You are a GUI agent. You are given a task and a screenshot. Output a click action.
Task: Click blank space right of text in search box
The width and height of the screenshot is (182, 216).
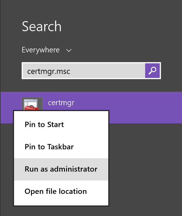click(x=111, y=71)
